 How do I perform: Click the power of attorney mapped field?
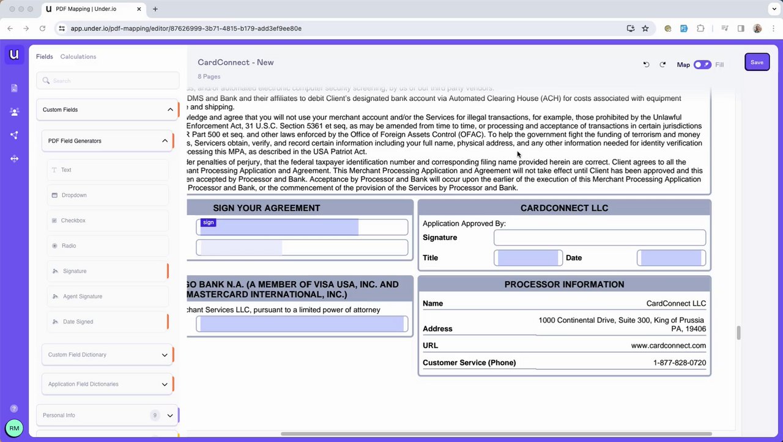coord(302,324)
